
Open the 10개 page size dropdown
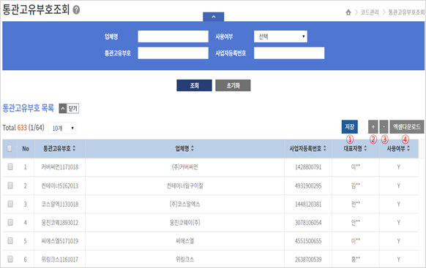click(x=62, y=129)
